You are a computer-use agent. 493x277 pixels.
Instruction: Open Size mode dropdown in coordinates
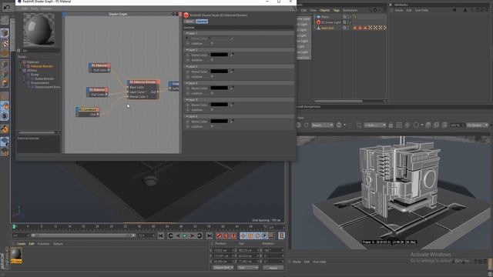pyautogui.click(x=248, y=268)
